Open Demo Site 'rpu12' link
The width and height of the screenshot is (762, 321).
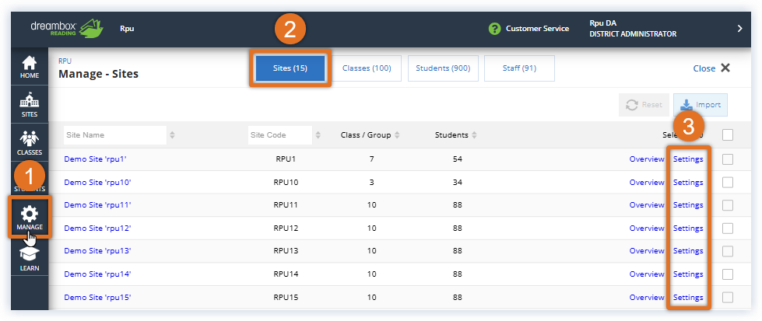coord(97,228)
